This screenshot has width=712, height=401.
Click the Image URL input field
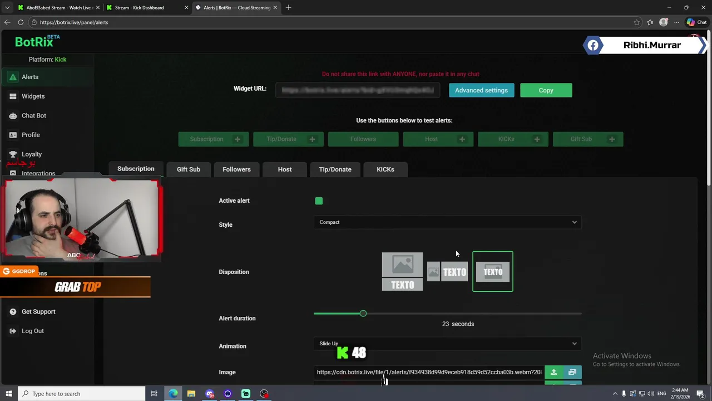[x=429, y=372]
